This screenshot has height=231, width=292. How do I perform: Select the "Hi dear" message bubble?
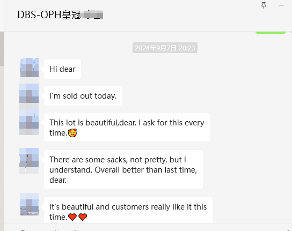click(63, 69)
